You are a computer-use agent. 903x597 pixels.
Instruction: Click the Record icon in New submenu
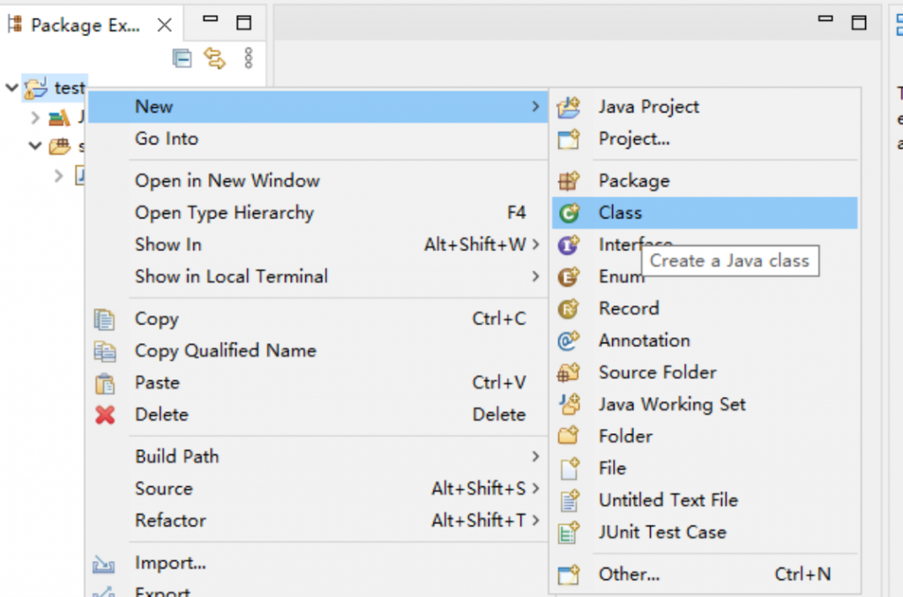(569, 309)
